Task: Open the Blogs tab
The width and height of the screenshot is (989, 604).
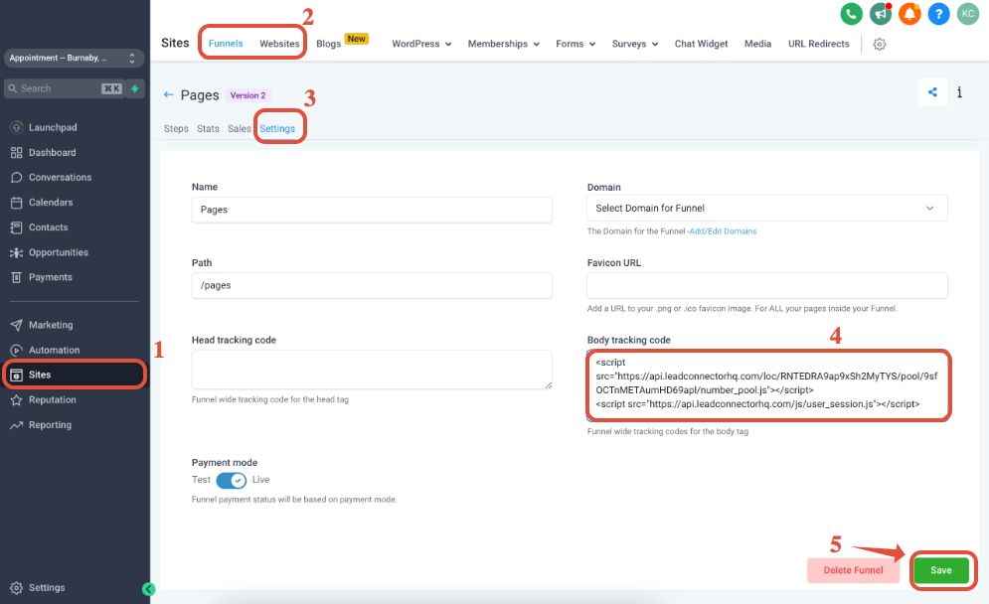Action: pyautogui.click(x=328, y=44)
